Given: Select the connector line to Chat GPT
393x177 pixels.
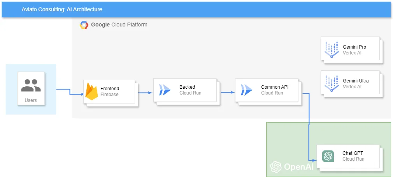Looking at the screenshot, I should 309,127.
